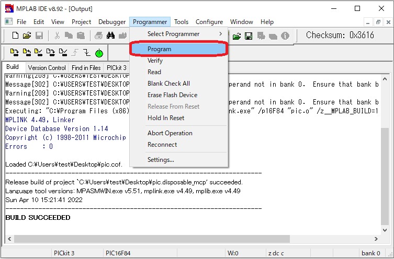Viewport: 394px width, 259px height.
Task: Select Abort Operation menu entry
Action: pyautogui.click(x=179, y=133)
